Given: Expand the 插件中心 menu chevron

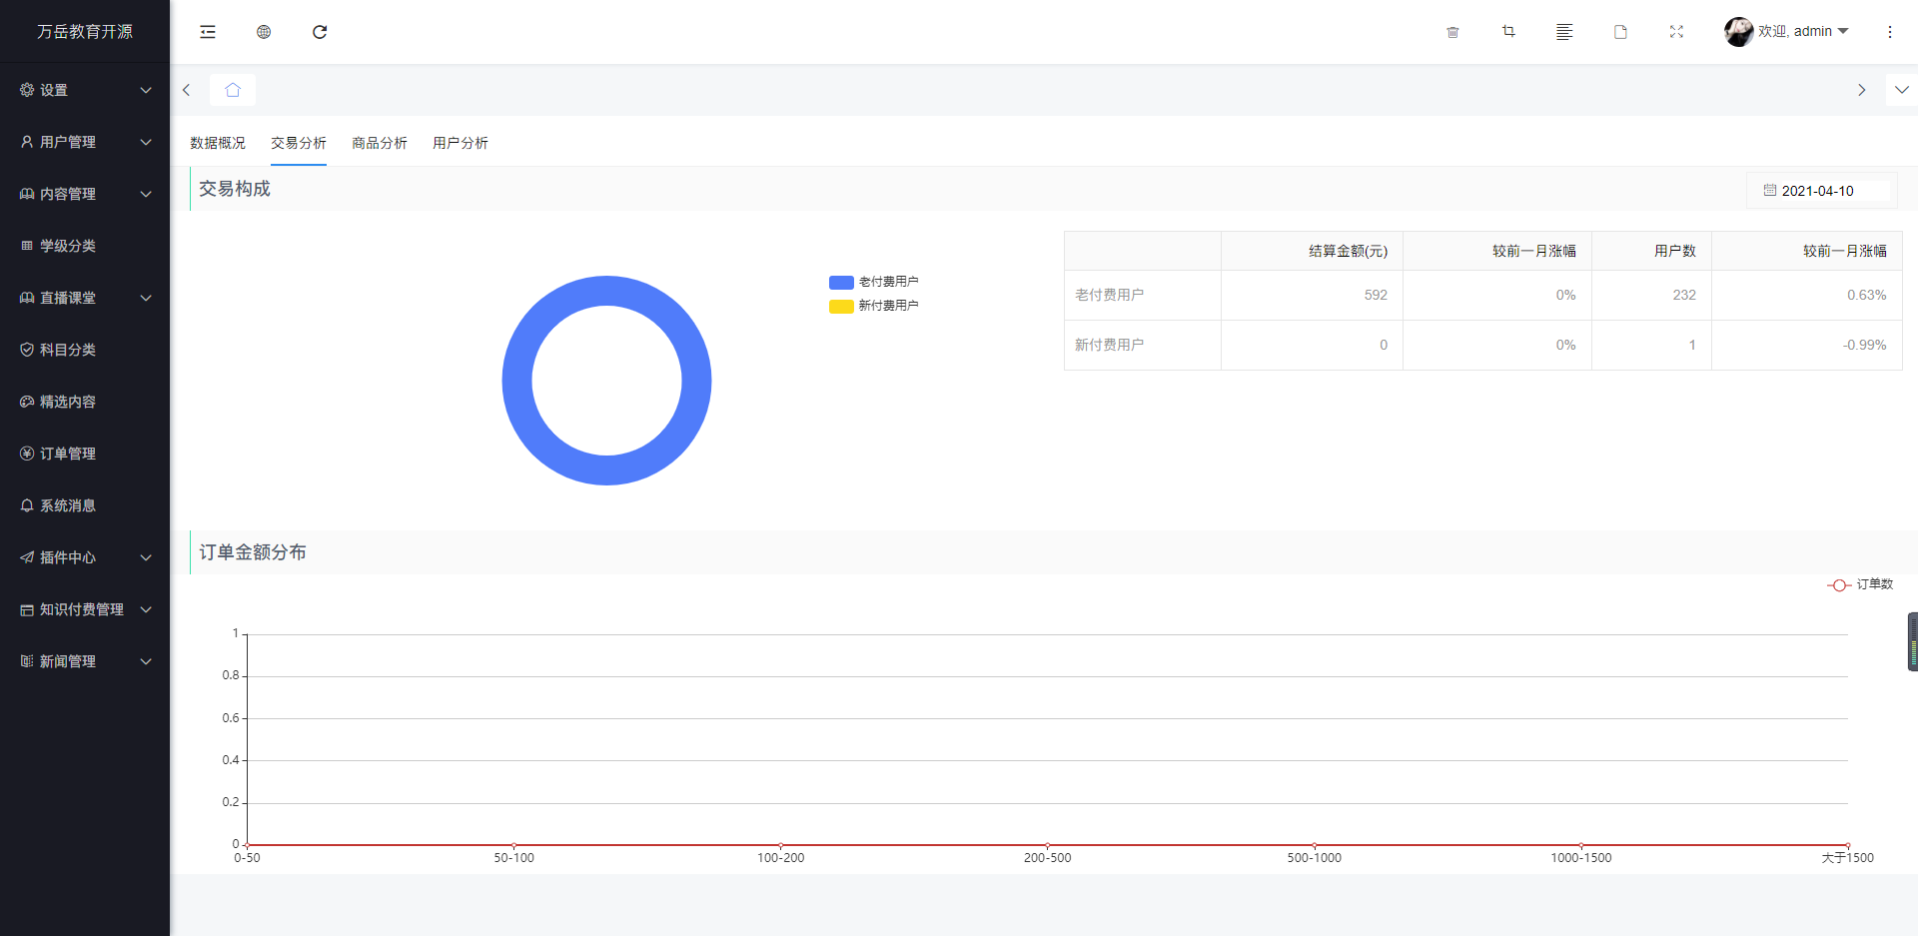Looking at the screenshot, I should (146, 557).
